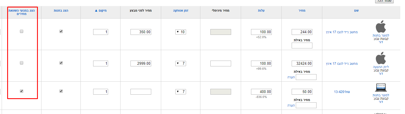Enable price comparison checkbox in first row
This screenshot has width=405, height=114.
(22, 32)
